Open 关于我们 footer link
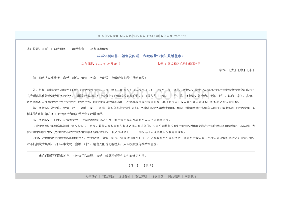Image resolution: width=282 pixels, height=199 pixels. pos(91,177)
